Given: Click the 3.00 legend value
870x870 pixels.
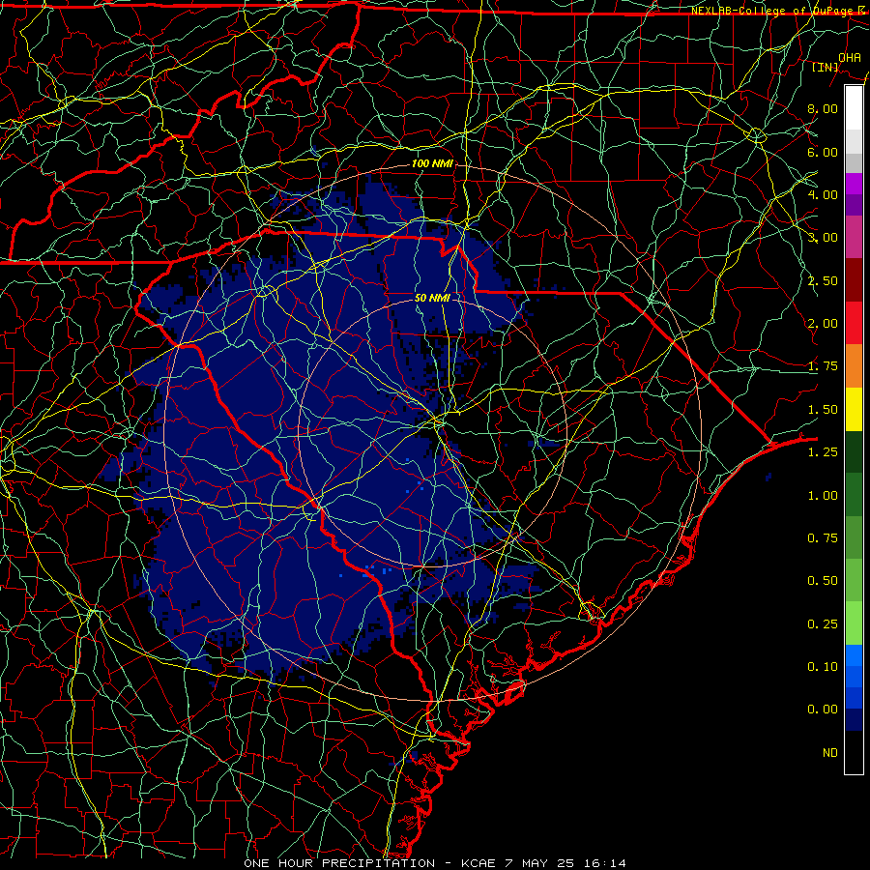Looking at the screenshot, I should point(823,238).
